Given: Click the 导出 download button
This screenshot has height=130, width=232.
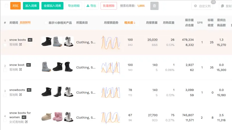Looking at the screenshot, I should coord(91,6).
